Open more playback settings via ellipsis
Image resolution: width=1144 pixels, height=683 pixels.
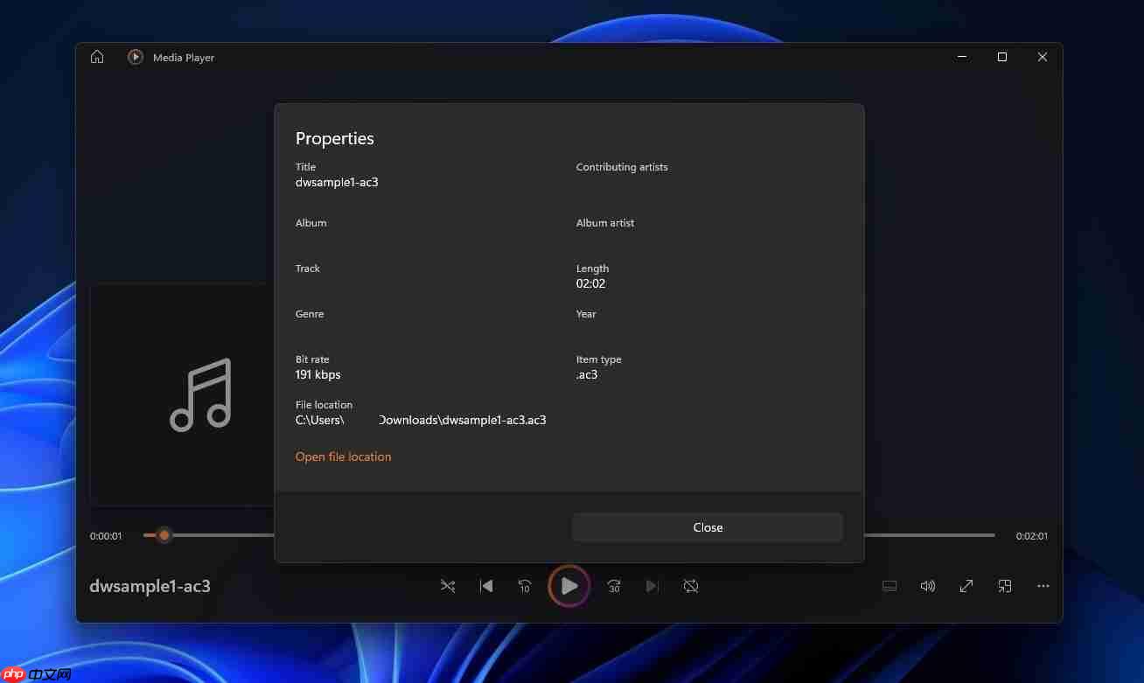(1043, 586)
